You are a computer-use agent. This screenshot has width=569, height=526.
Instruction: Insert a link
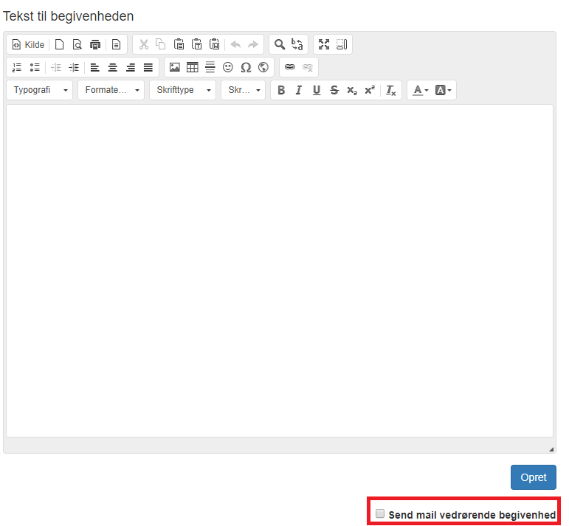[x=289, y=67]
